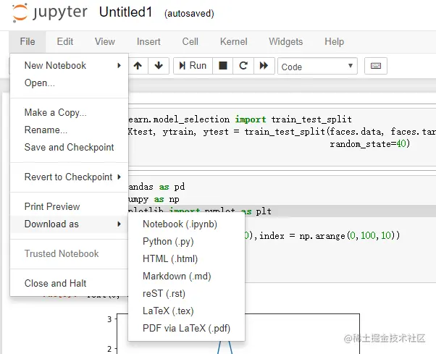Restart and run all fast-forward icon
The image size is (436, 354).
tap(264, 66)
